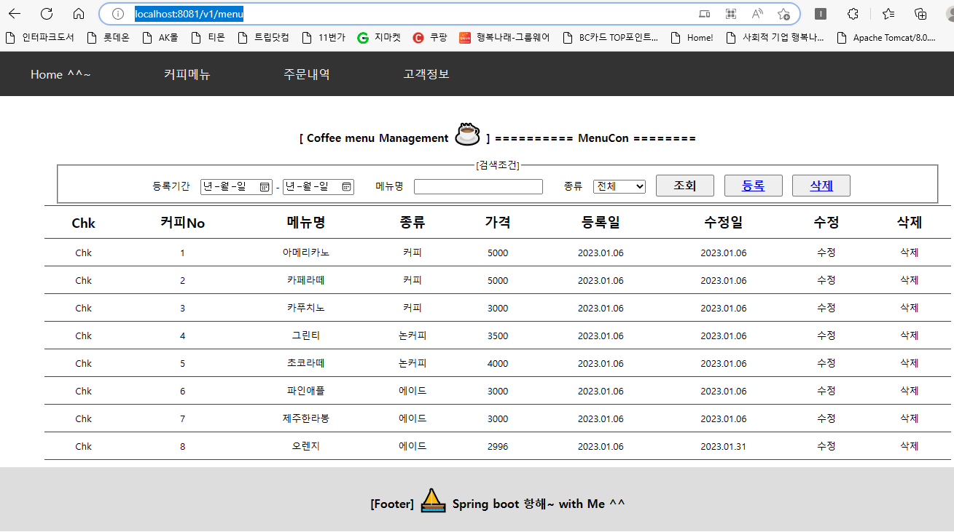Add this page to favorites star icon
The width and height of the screenshot is (954, 532).
click(x=783, y=14)
